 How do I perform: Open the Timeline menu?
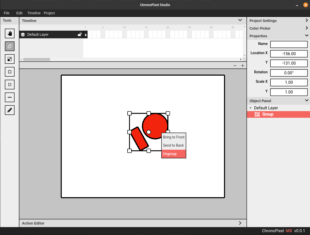click(34, 13)
